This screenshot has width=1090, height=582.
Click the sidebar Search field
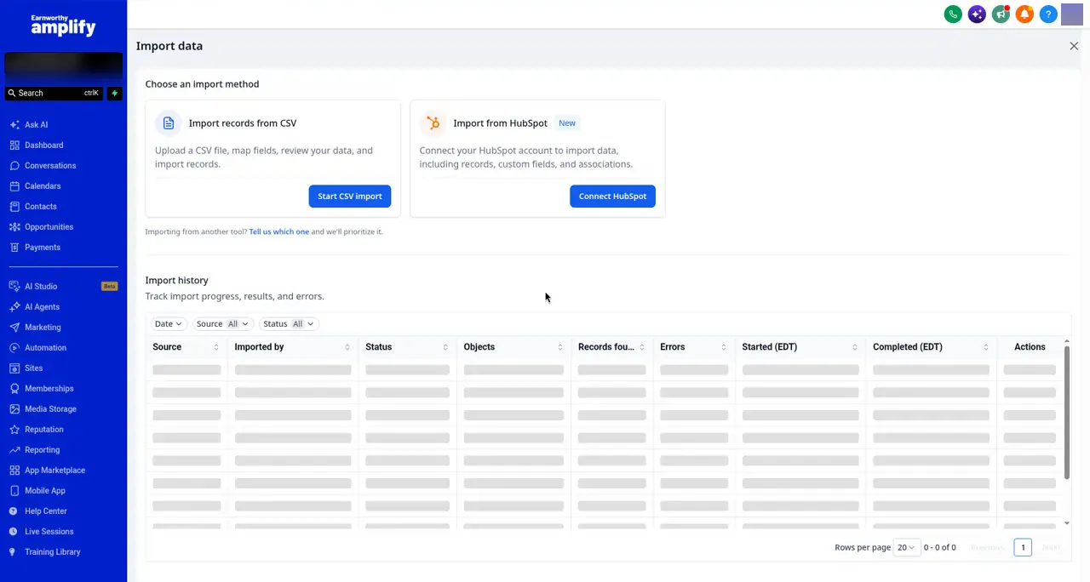click(x=54, y=93)
